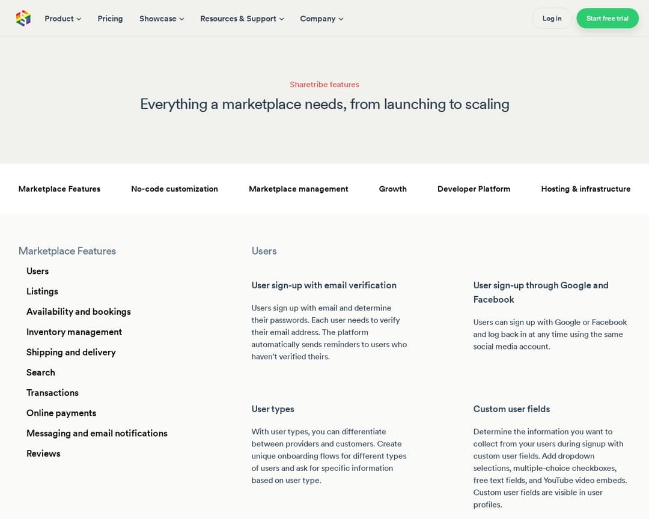Viewport: 649px width, 519px height.
Task: Go to Users in sidebar list
Action: [x=38, y=271]
